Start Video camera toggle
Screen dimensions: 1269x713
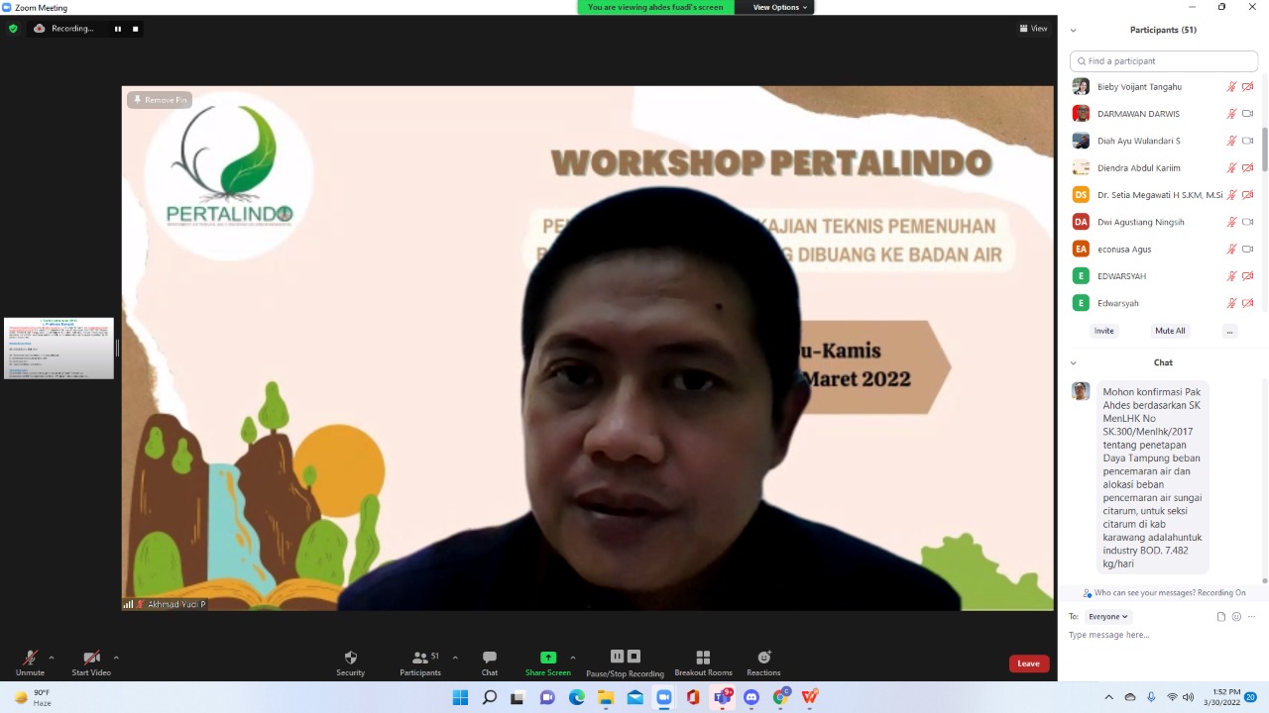click(x=91, y=659)
